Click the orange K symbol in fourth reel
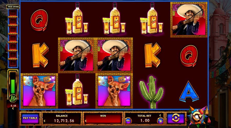 tap(152, 55)
